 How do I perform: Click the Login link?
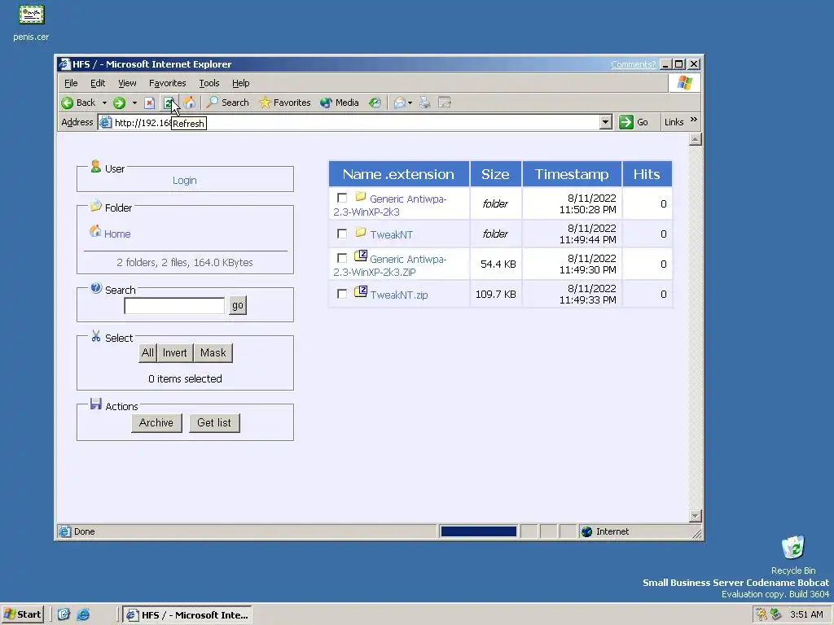click(185, 180)
